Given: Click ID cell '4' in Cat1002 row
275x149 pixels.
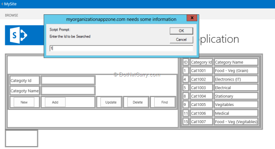Looking at the screenshot, I should pos(186,79).
